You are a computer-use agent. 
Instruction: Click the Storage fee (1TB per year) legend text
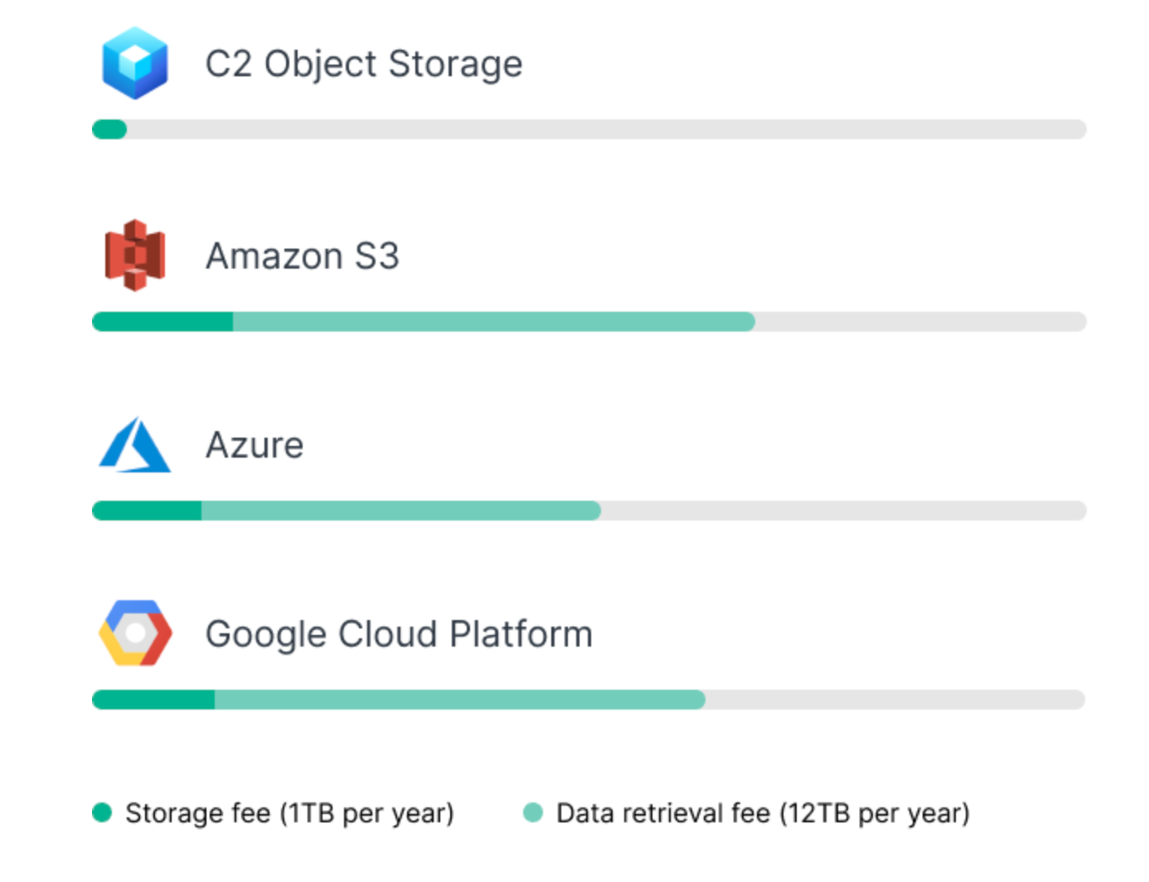pyautogui.click(x=289, y=813)
